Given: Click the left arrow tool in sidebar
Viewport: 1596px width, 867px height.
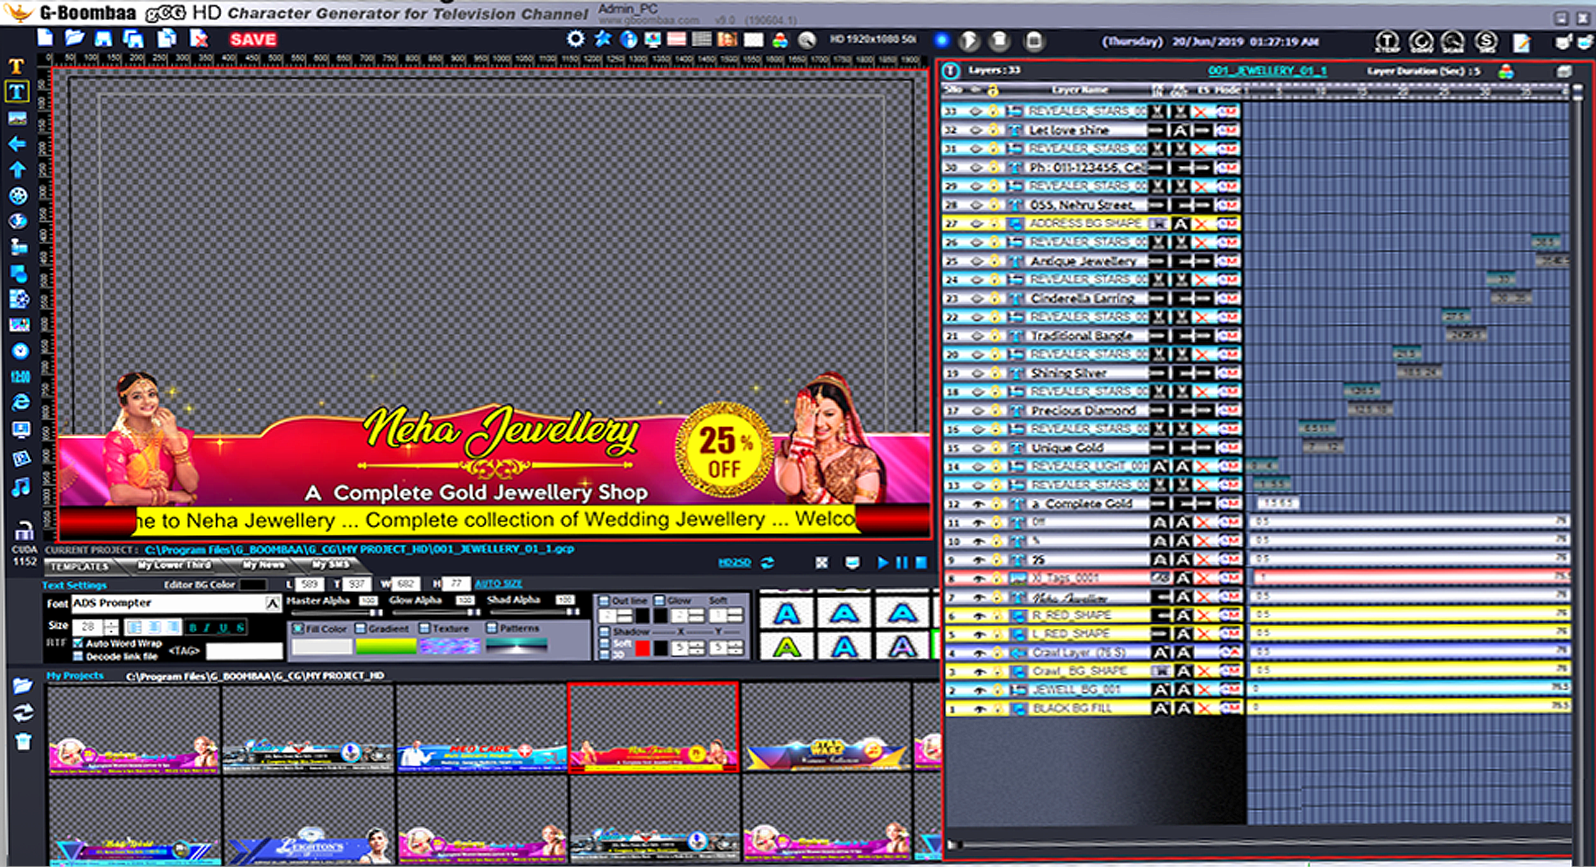Looking at the screenshot, I should click(x=17, y=144).
